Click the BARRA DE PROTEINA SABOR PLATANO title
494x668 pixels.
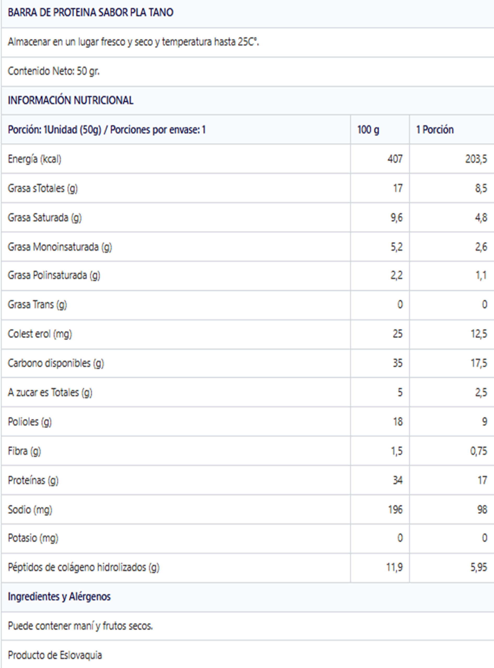click(90, 13)
